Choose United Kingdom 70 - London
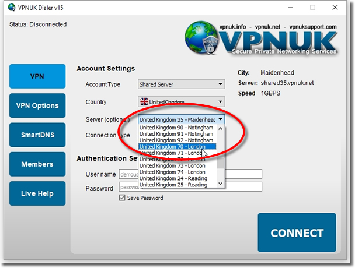This screenshot has width=355, height=268. coord(178,146)
